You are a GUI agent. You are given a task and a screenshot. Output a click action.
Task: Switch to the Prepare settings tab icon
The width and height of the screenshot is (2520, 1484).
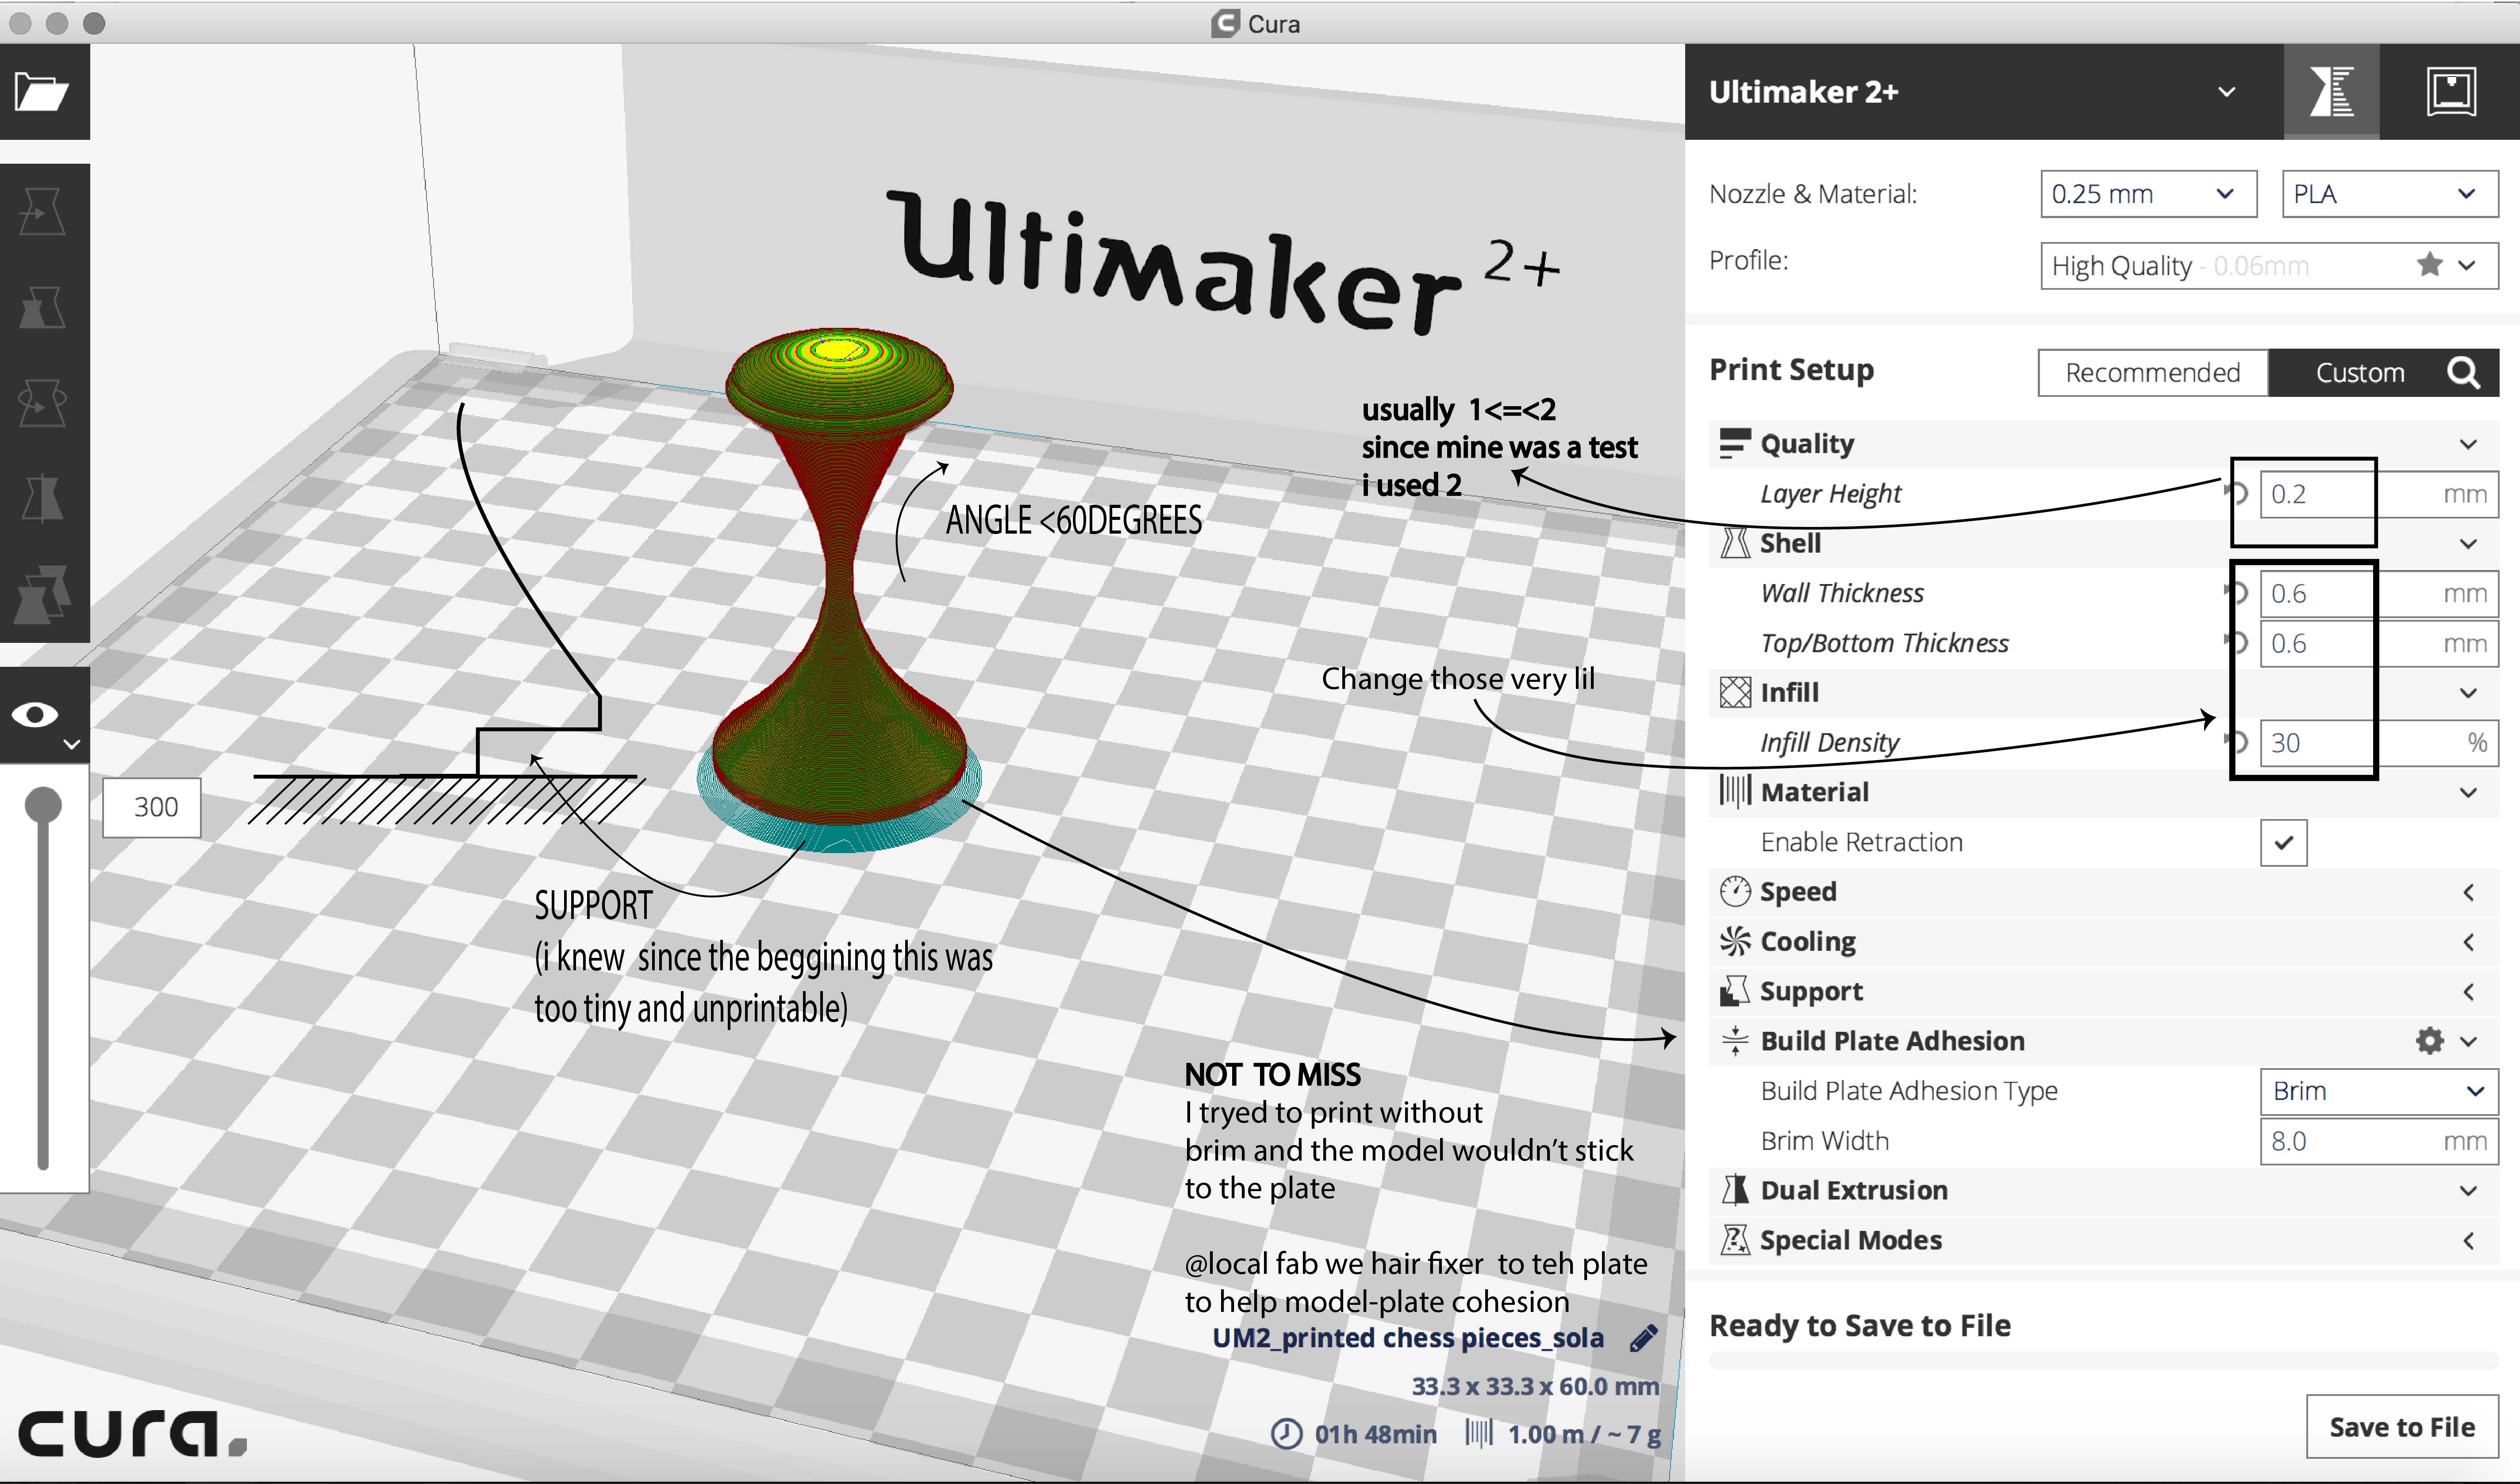[x=2331, y=92]
